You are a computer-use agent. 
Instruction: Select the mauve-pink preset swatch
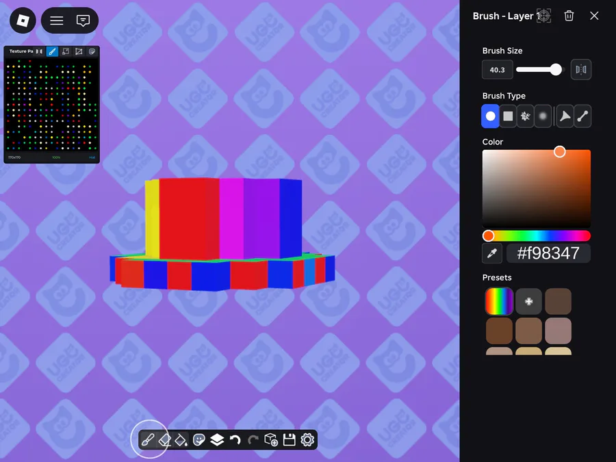tap(558, 331)
